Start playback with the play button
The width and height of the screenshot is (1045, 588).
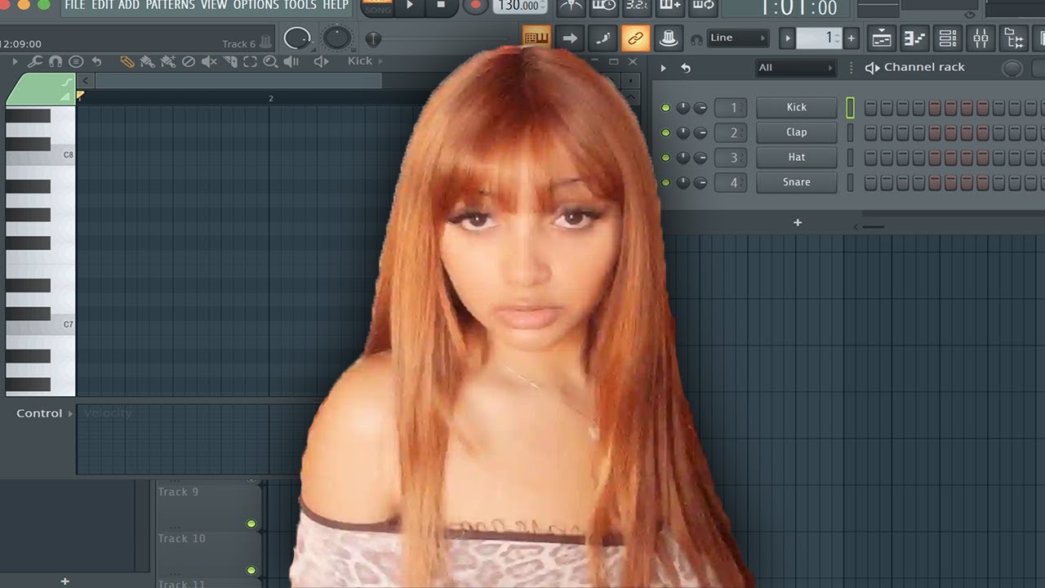[410, 6]
